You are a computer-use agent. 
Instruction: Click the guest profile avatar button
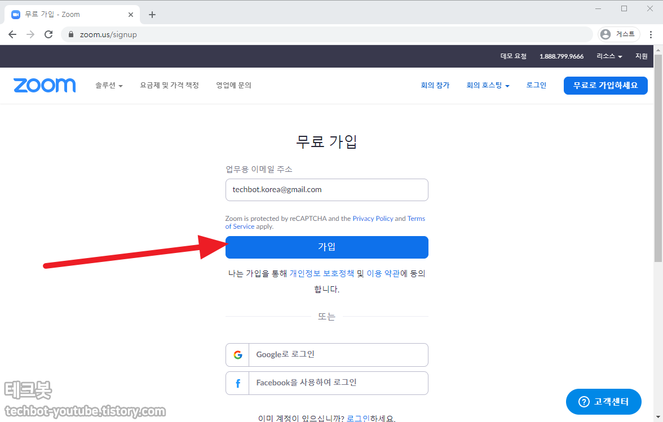[618, 34]
